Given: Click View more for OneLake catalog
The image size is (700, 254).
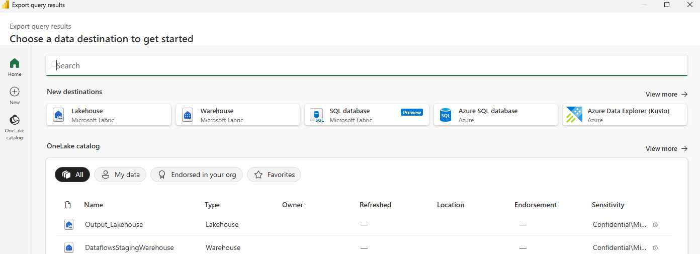Looking at the screenshot, I should [666, 148].
